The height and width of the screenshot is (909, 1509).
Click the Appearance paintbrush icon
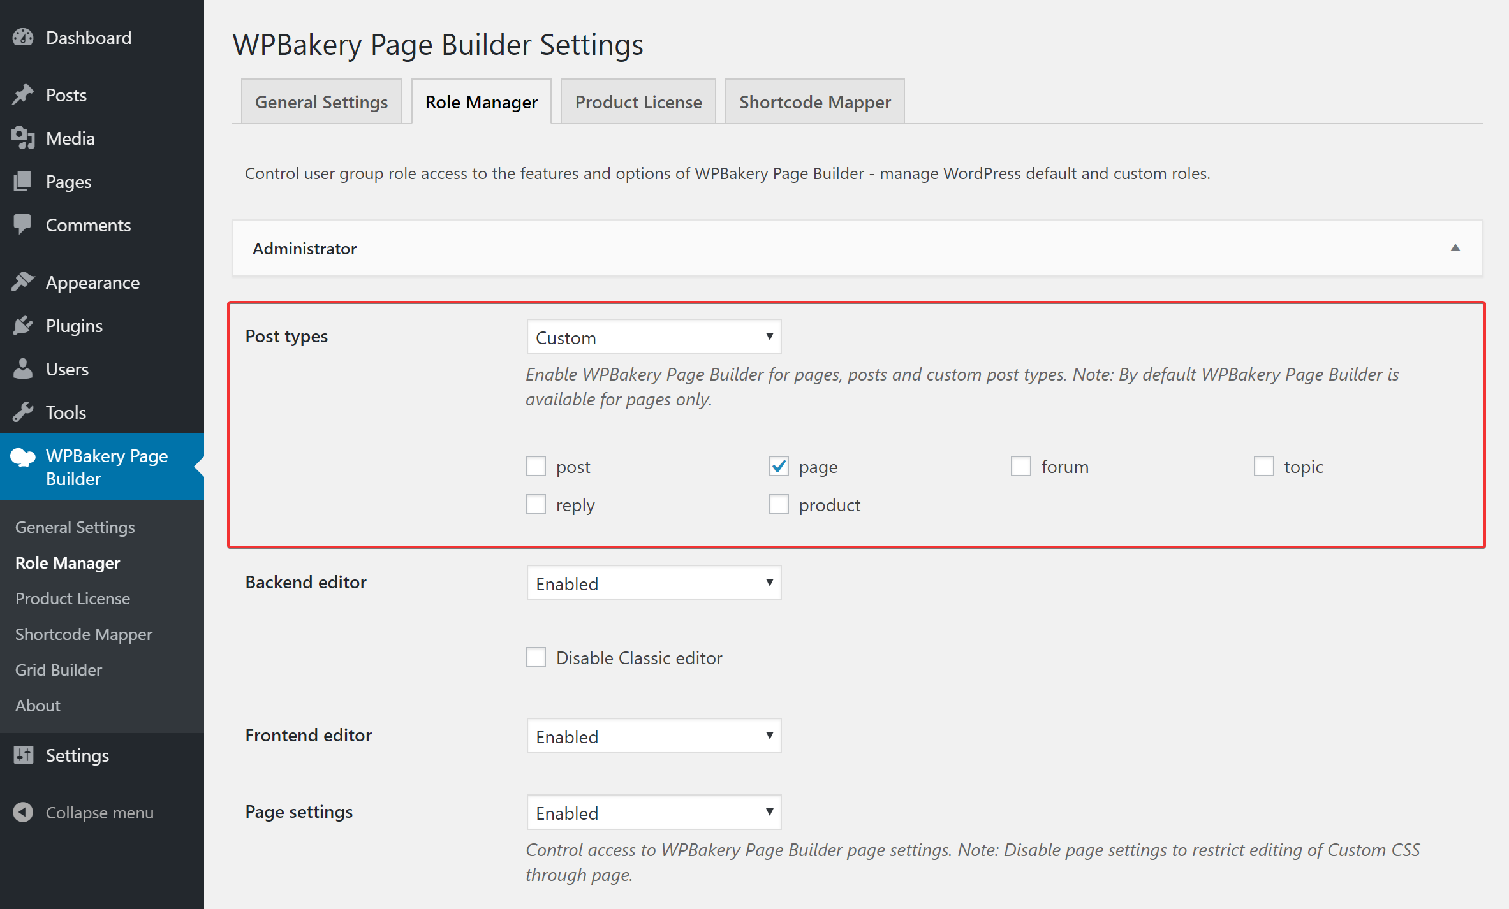tap(23, 282)
